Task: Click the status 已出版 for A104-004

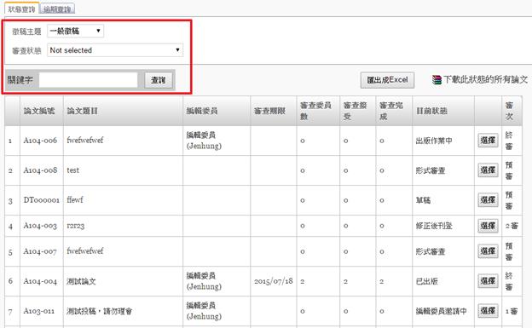Action: click(427, 281)
